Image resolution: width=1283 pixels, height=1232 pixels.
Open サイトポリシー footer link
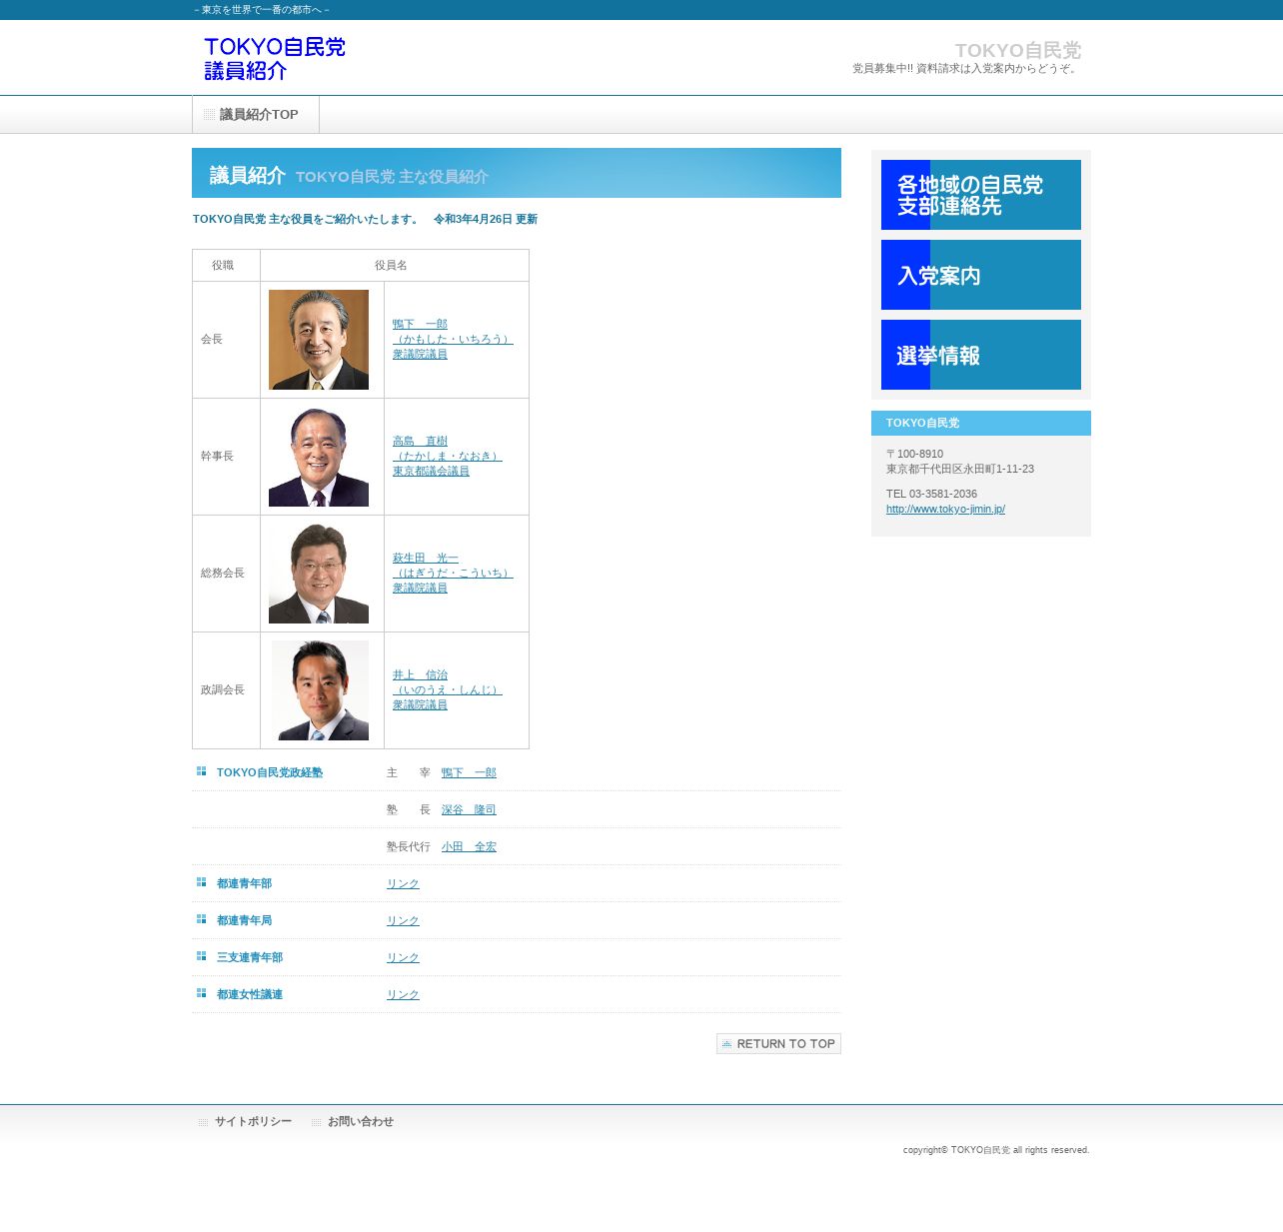tap(253, 1121)
